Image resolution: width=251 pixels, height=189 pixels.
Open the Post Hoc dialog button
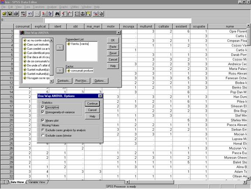[82, 80]
